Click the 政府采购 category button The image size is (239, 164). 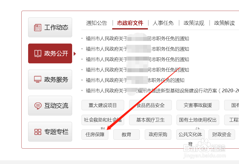pyautogui.click(x=158, y=135)
